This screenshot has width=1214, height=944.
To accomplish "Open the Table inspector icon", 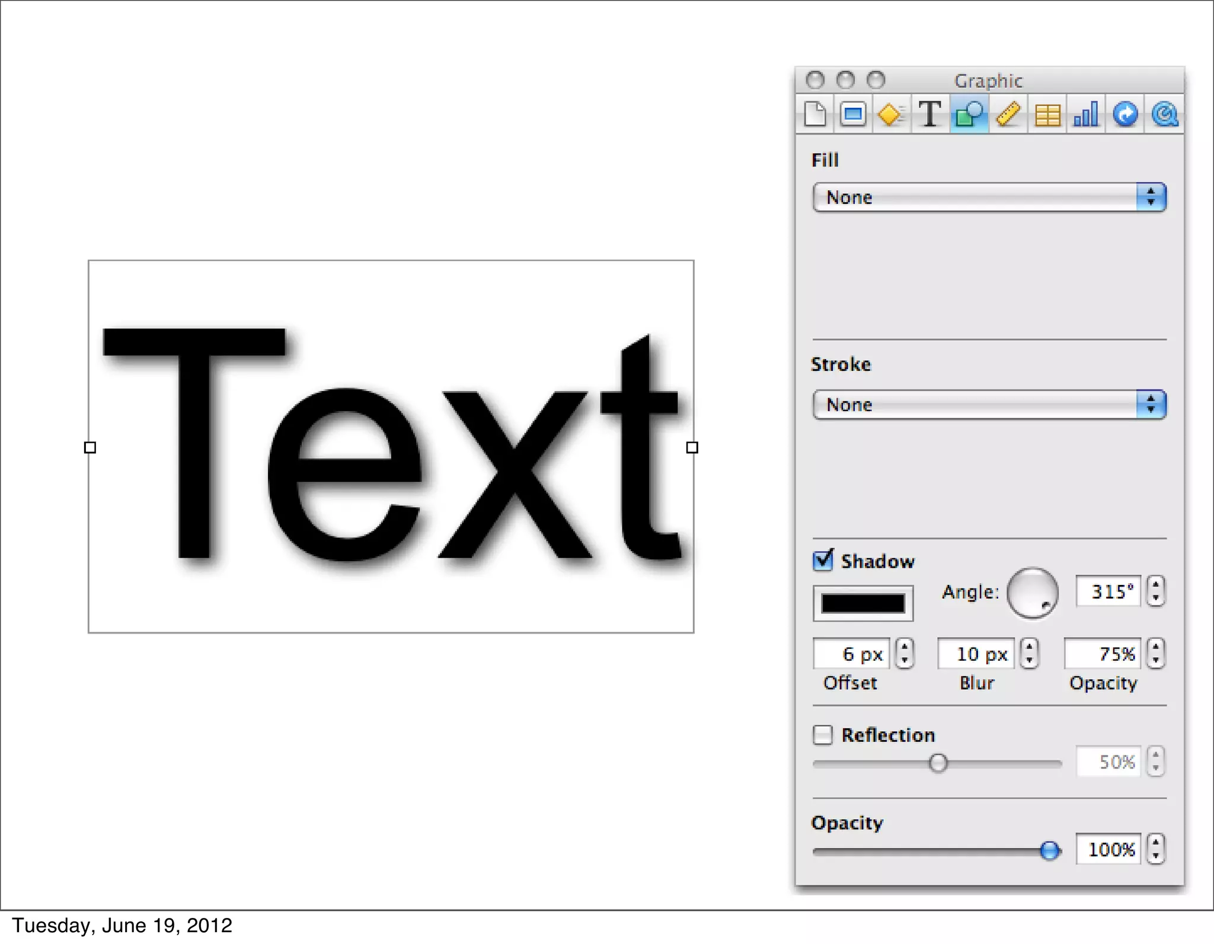I will [x=1047, y=114].
